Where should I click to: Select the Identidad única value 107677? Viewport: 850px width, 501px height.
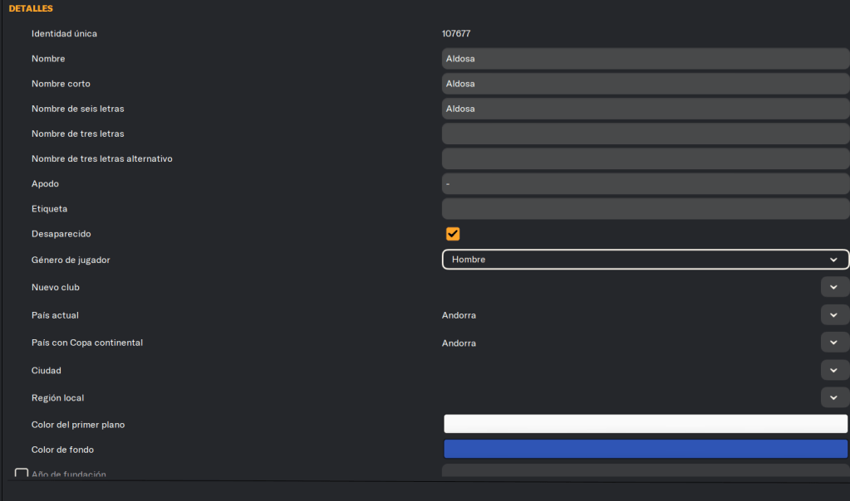click(x=456, y=34)
